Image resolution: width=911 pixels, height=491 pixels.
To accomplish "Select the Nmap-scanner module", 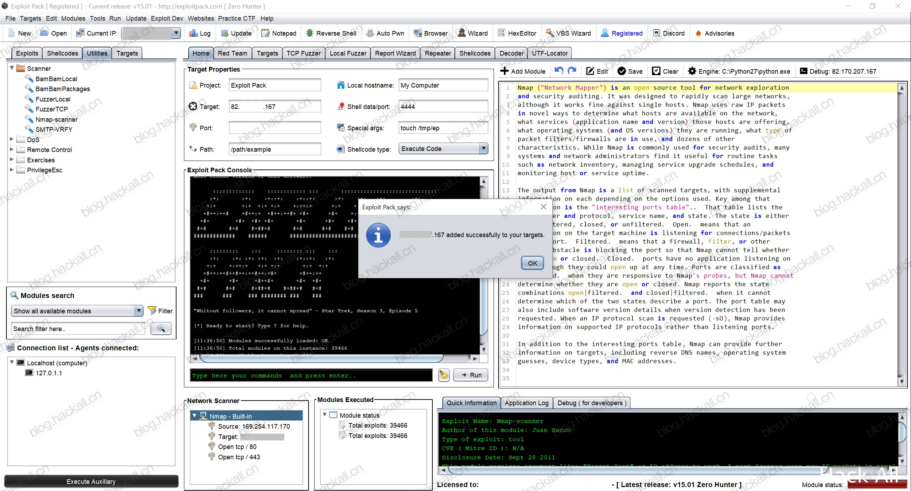I will [x=56, y=119].
